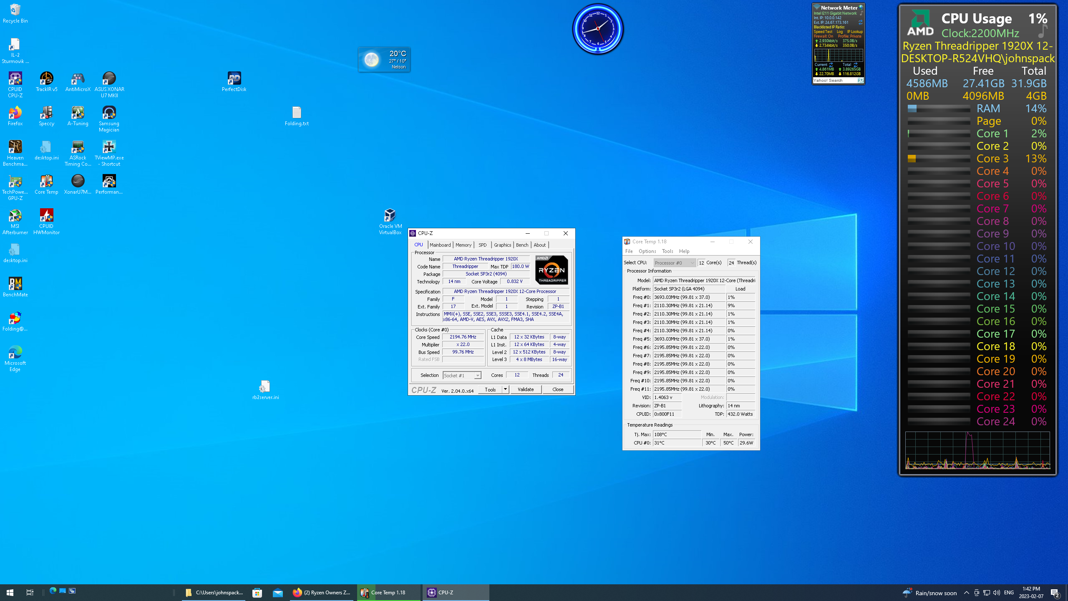Reset Total traffic counter in Network Meter
Image resolution: width=1068 pixels, height=601 pixels.
(x=855, y=65)
